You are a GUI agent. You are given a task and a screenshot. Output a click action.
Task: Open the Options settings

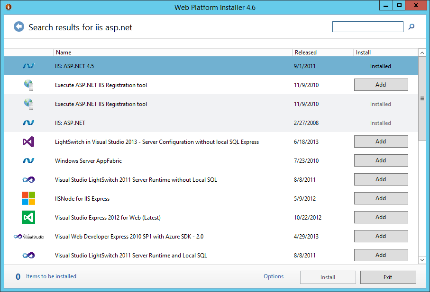click(274, 276)
